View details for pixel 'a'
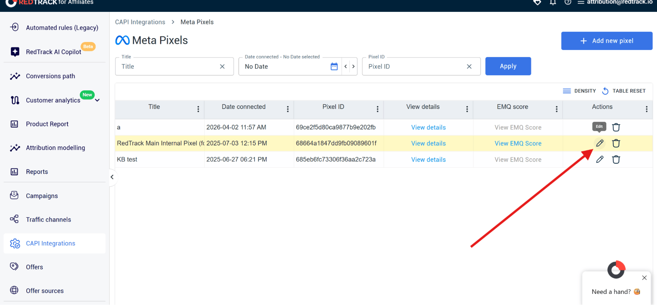The height and width of the screenshot is (305, 657). click(428, 127)
